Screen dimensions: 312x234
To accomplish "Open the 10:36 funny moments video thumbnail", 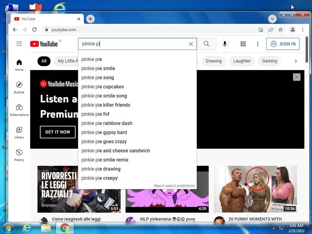I will pos(255,189).
